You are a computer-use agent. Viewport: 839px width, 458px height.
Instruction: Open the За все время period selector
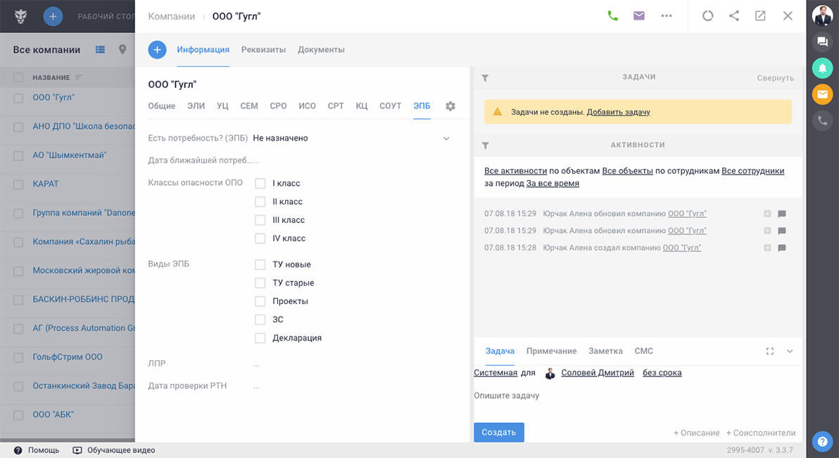553,184
